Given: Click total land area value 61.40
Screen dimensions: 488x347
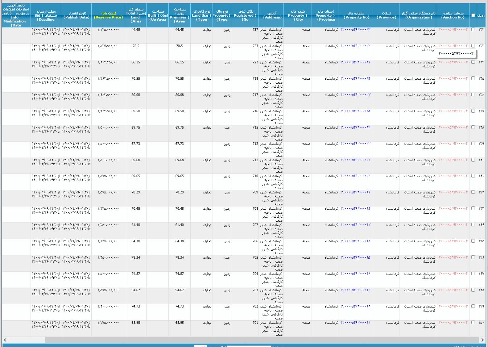Looking at the screenshot, I should 136,225.
